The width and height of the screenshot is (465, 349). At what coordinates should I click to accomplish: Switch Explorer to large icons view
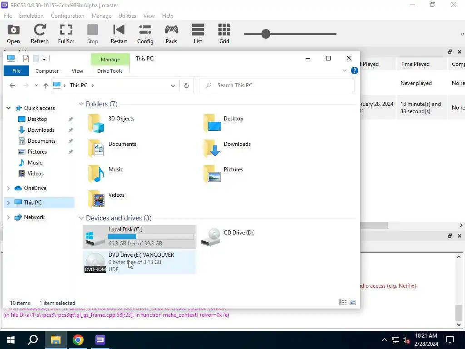coord(352,302)
